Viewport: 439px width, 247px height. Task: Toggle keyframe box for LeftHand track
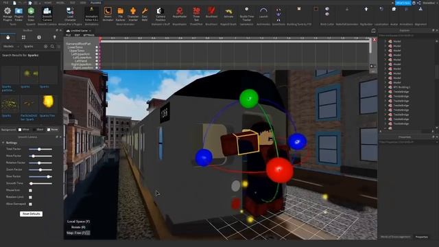click(97, 61)
